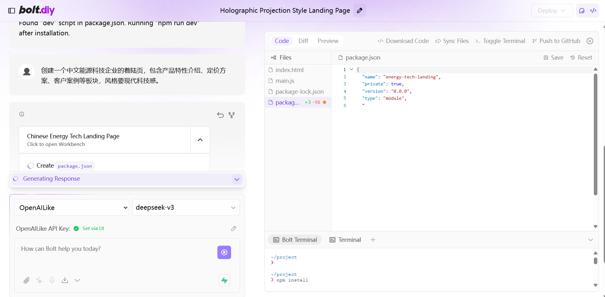605x297 pixels.
Task: Attach a file with paperclip icon
Action: click(26, 280)
